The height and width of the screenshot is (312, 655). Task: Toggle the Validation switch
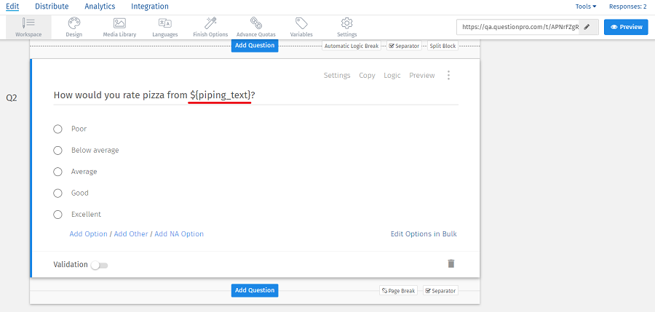99,265
